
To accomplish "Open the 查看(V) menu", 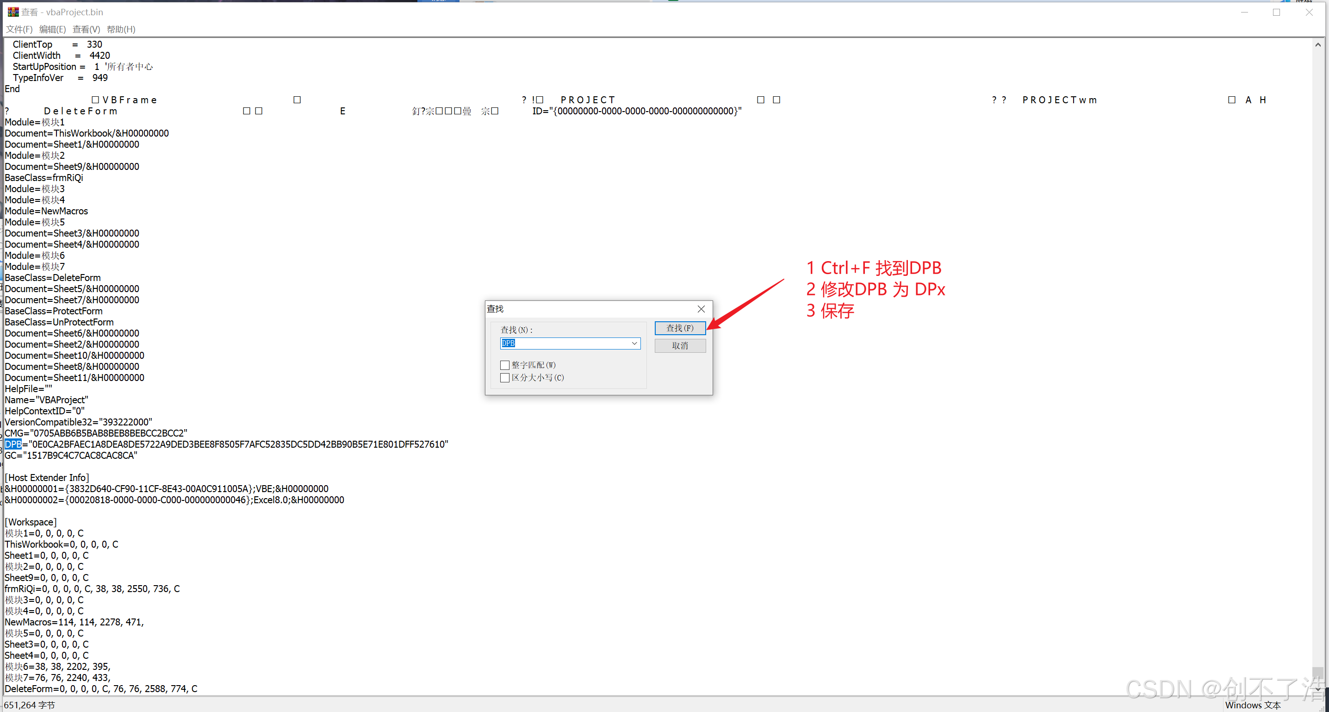I will click(88, 30).
